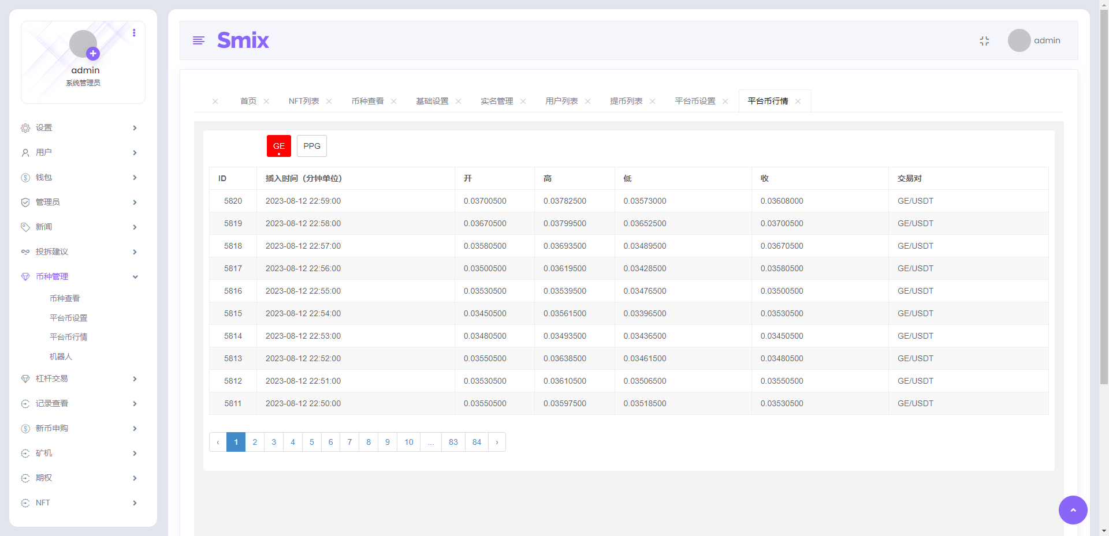The image size is (1109, 536).
Task: Click the fullscreen toggle icon in header
Action: click(x=985, y=40)
